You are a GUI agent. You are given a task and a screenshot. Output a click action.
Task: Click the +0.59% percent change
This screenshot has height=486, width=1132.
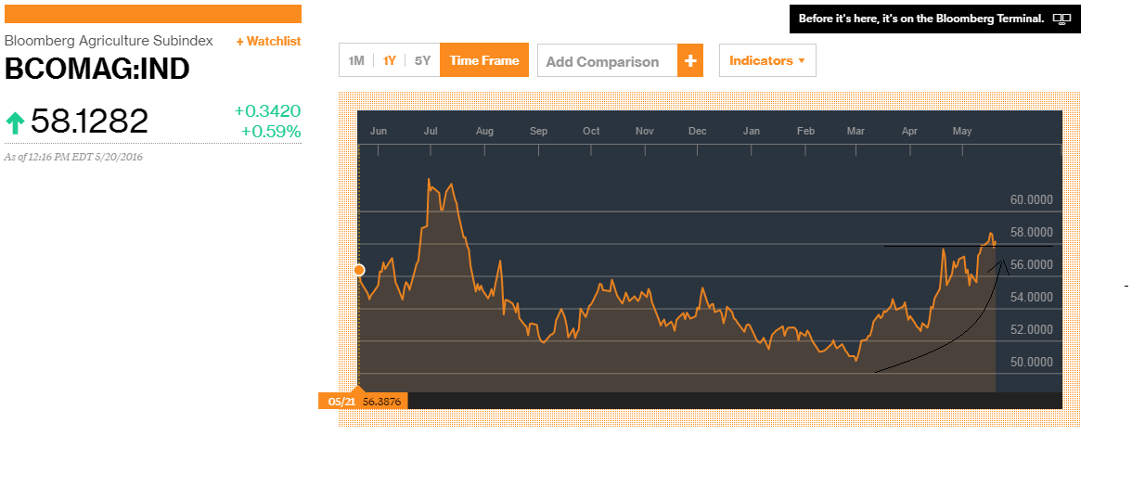(x=271, y=132)
